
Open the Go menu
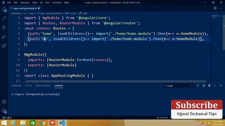[41, 2]
